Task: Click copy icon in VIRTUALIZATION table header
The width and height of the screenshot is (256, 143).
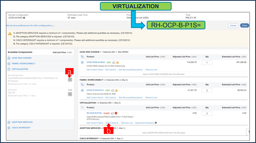Action: pyautogui.click(x=82, y=108)
